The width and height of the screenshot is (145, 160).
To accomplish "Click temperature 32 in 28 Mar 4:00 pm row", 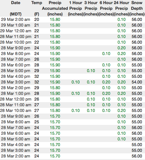I will 37,77.
